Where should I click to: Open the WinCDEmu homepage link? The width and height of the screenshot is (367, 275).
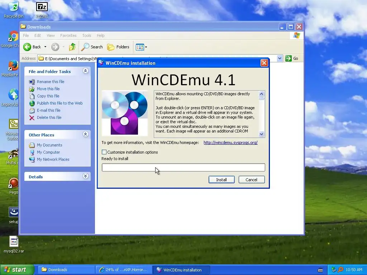pyautogui.click(x=230, y=143)
